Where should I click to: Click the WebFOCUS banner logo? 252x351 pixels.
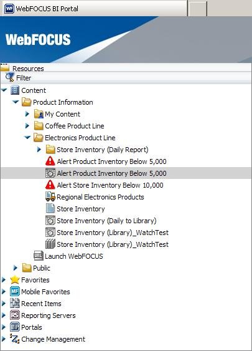point(38,40)
